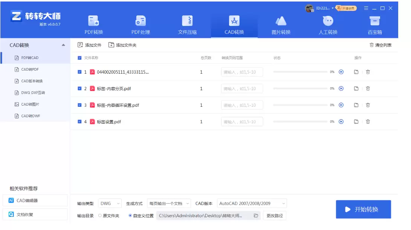Open the 图片转换 module icon
Image resolution: width=411 pixels, height=230 pixels.
coord(281,21)
